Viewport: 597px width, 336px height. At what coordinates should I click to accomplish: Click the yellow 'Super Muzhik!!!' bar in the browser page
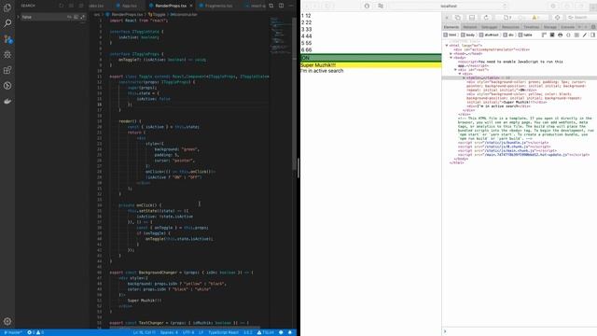[x=371, y=65]
